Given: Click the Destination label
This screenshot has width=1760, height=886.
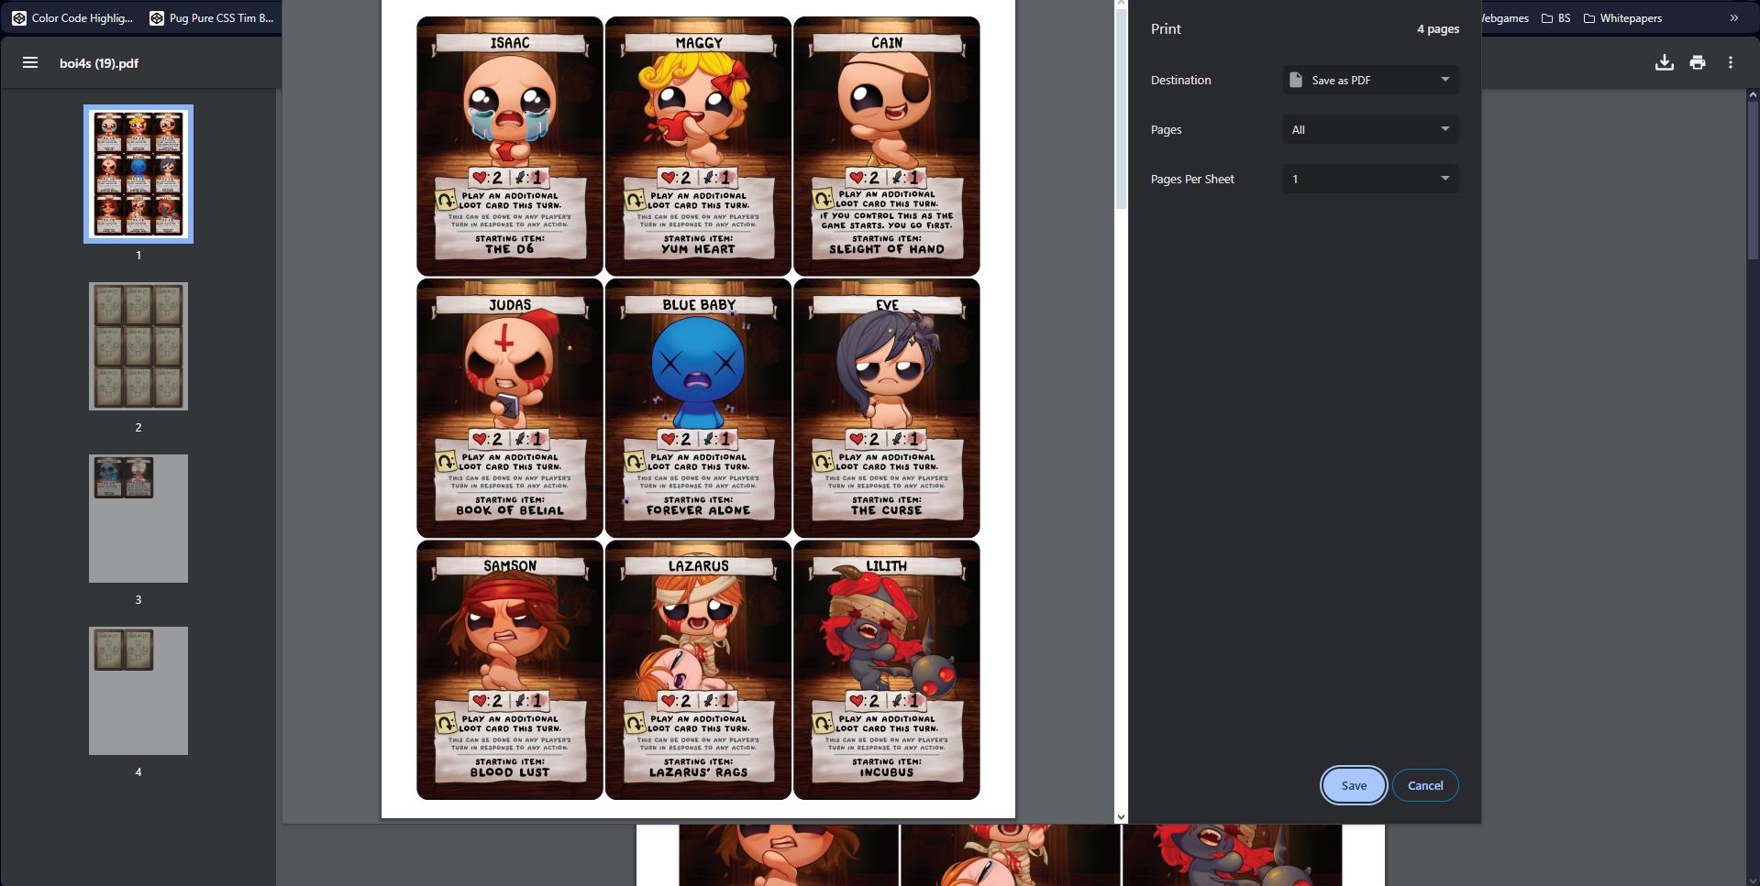Looking at the screenshot, I should tap(1181, 80).
